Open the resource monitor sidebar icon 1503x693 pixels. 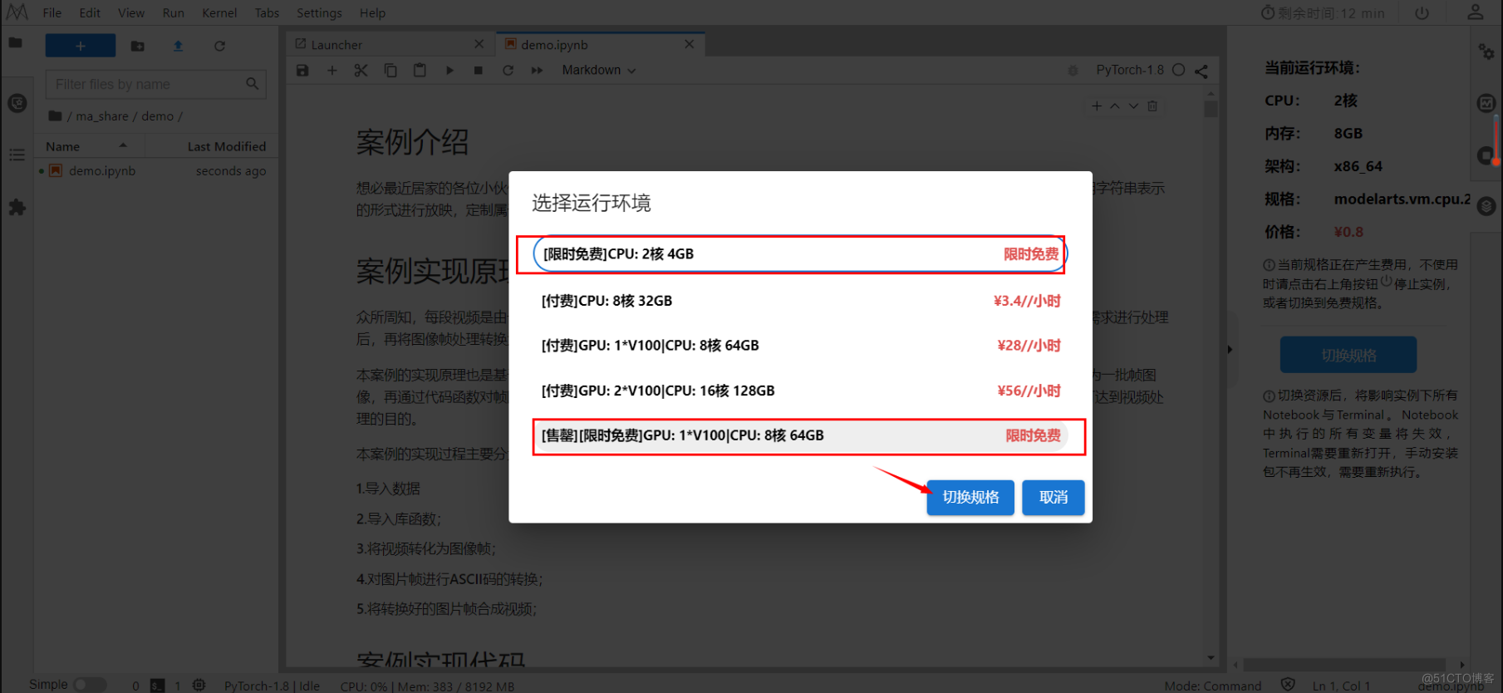pyautogui.click(x=1486, y=103)
